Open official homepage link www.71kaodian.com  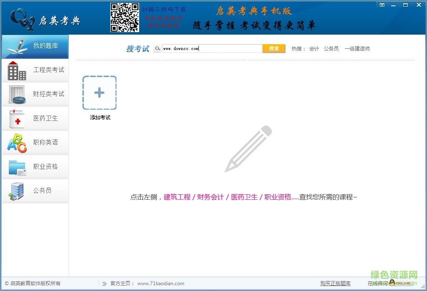(161, 283)
